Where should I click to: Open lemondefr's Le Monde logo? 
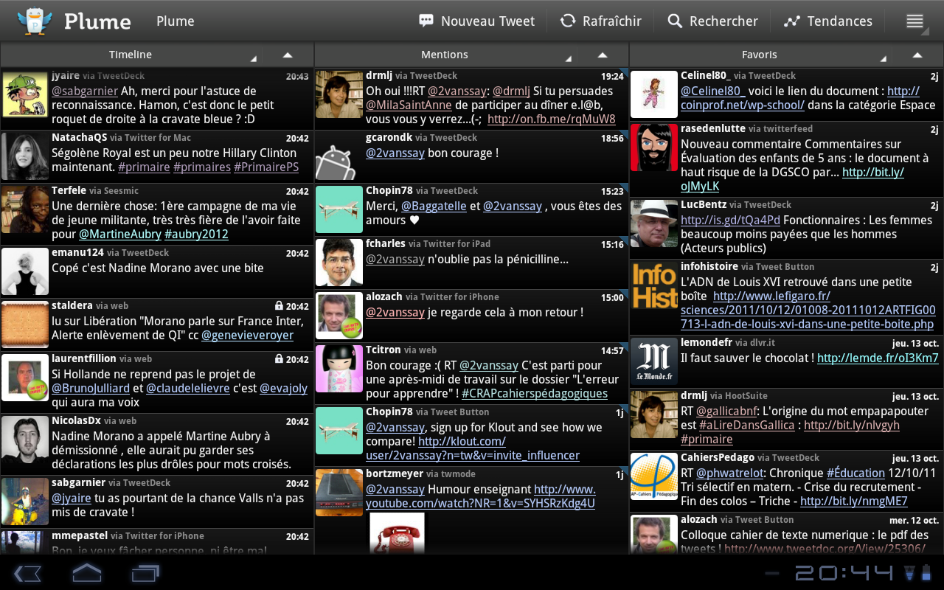pos(654,361)
